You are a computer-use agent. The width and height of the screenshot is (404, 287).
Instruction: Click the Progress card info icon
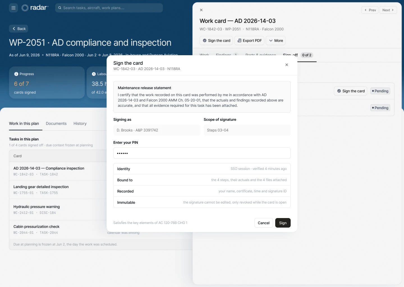16,74
